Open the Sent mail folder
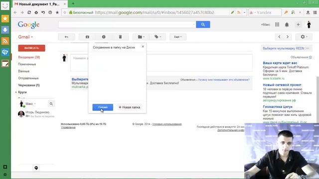 coord(28,78)
